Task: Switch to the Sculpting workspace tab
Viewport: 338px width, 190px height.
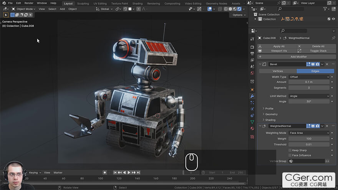Action: [83, 3]
